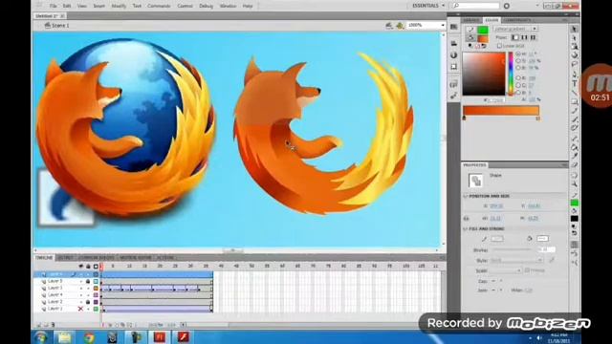Open the Essentials workspace dropdown
Screen dimensions: 612x344
click(428, 6)
